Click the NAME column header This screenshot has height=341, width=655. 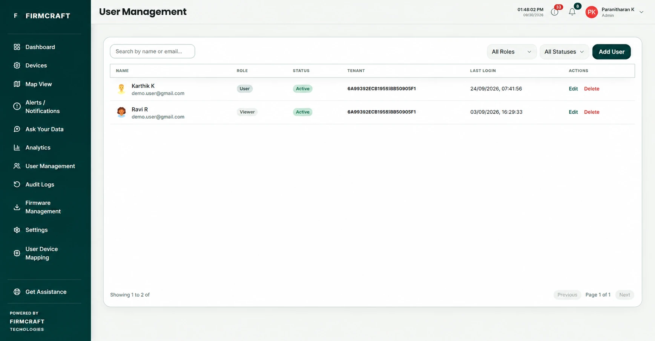coord(122,71)
